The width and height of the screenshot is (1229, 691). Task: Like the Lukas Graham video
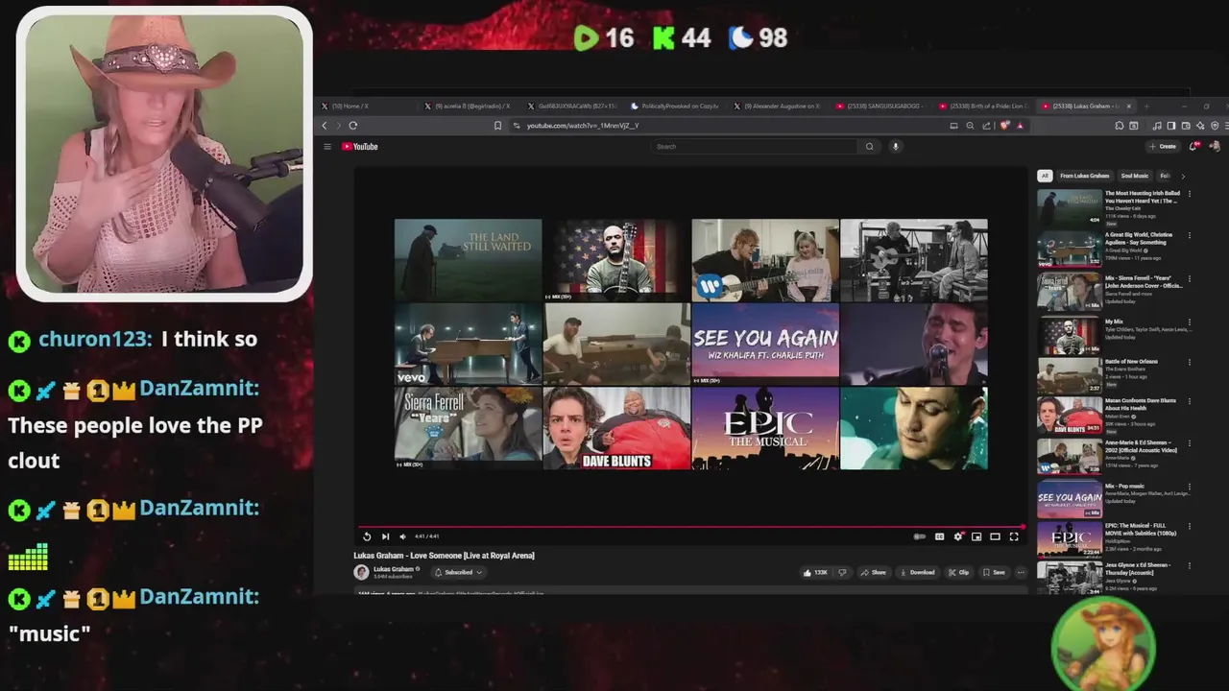pos(815,572)
